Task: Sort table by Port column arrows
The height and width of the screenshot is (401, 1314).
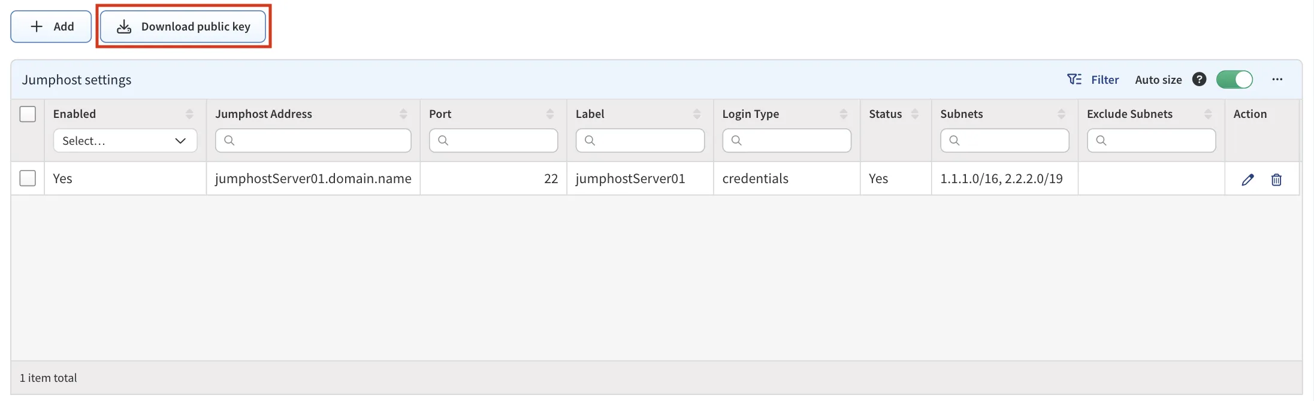Action: (549, 114)
